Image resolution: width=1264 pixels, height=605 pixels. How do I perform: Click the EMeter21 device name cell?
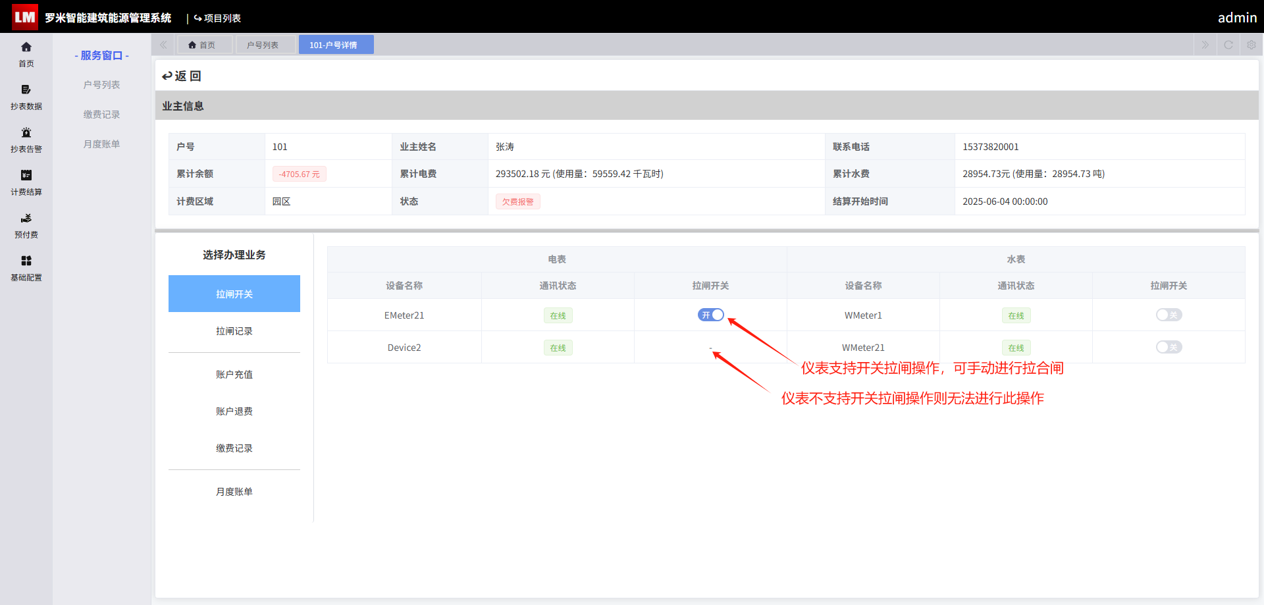404,315
